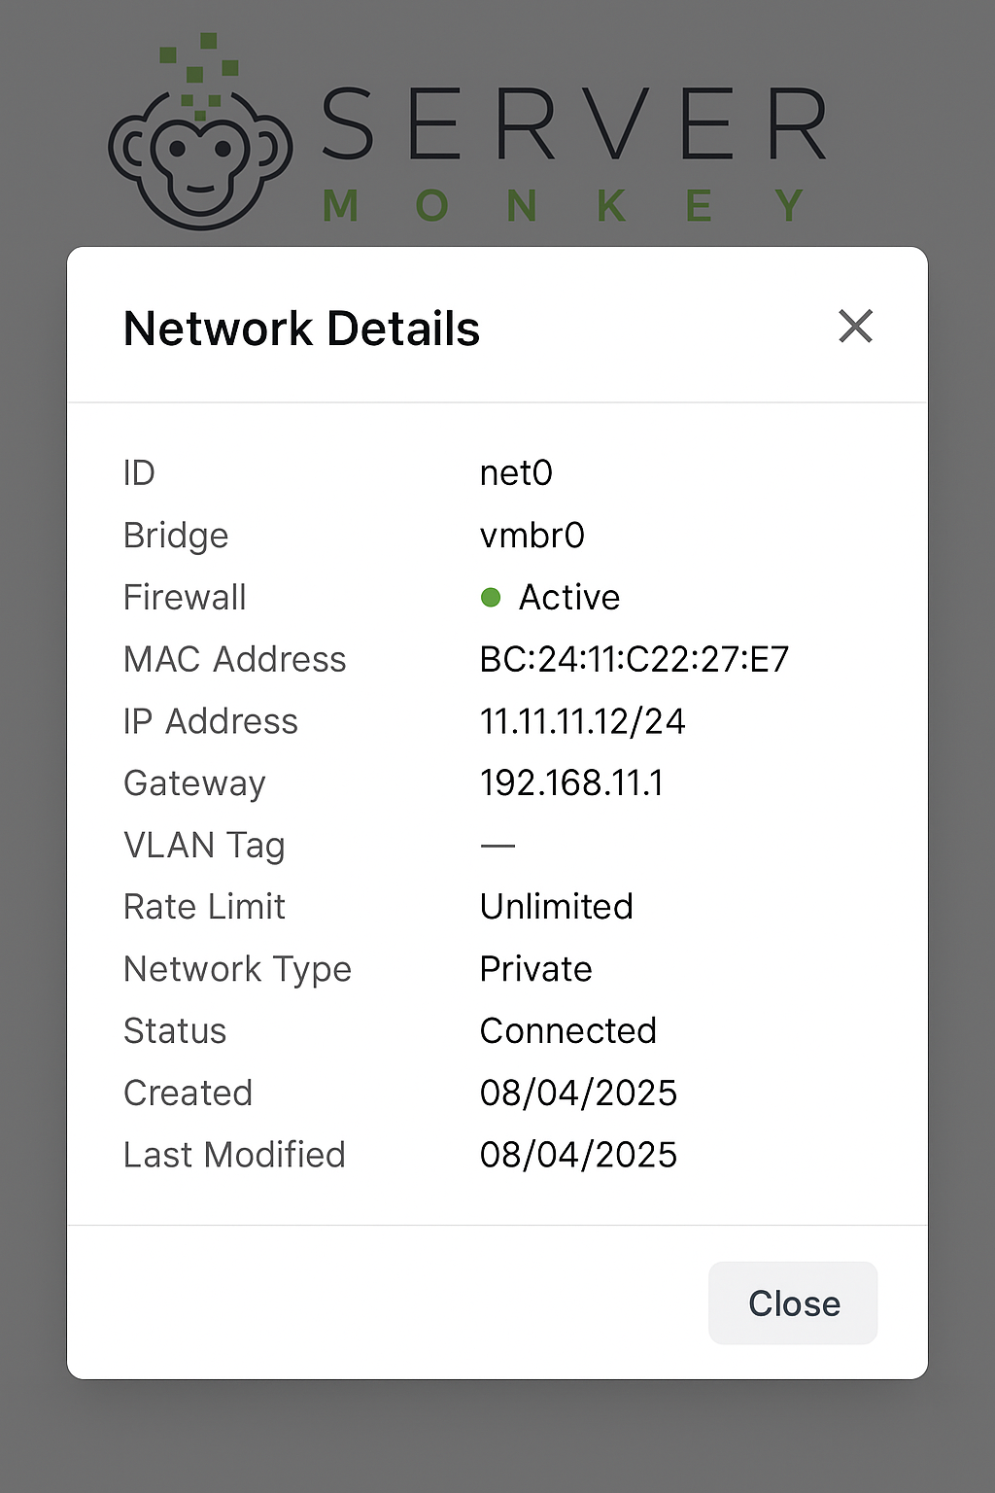Select the MAC address value BC:24:11:C22:27:E7
Screen dimensions: 995x1493
635,660
